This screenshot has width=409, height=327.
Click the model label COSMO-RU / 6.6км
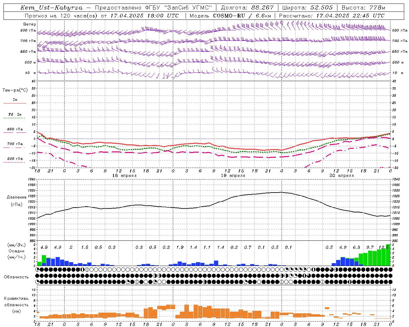pyautogui.click(x=242, y=16)
